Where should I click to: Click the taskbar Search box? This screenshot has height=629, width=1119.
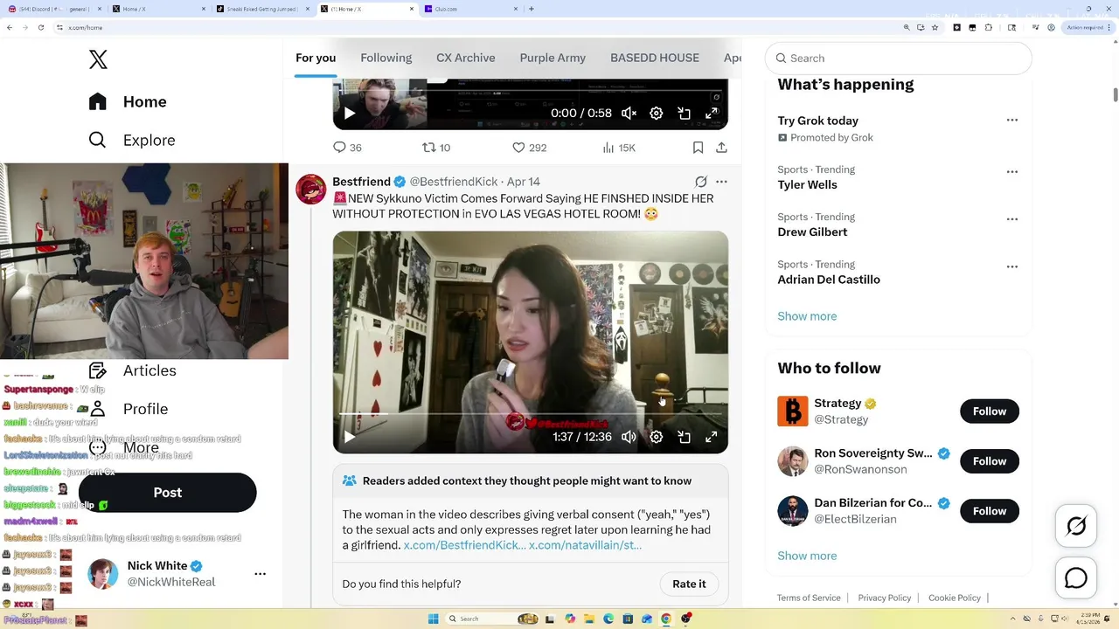494,619
